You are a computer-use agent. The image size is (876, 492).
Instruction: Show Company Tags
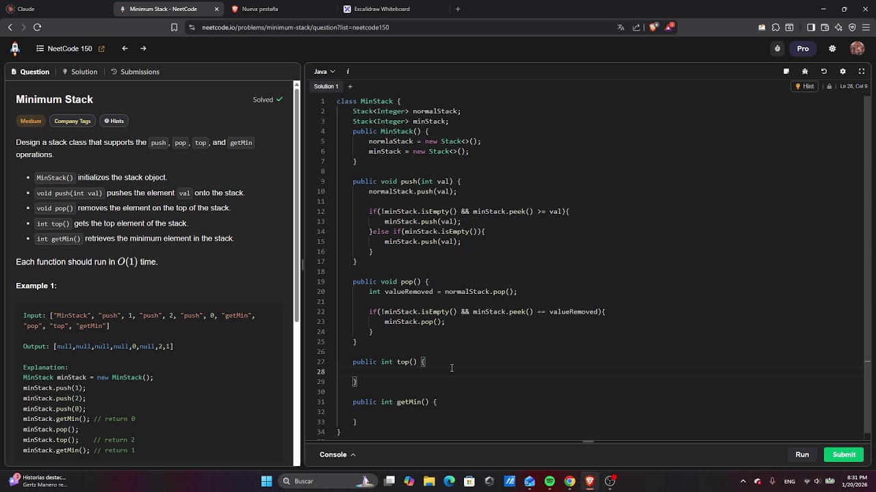[x=73, y=121]
